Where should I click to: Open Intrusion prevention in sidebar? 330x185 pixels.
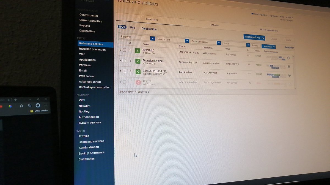coord(92,49)
